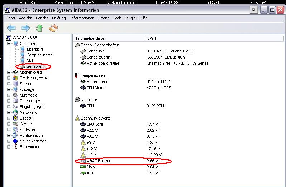Image resolution: width=286 pixels, height=187 pixels.
Task: Expand the Motherboard tree node
Action: click(x=9, y=72)
